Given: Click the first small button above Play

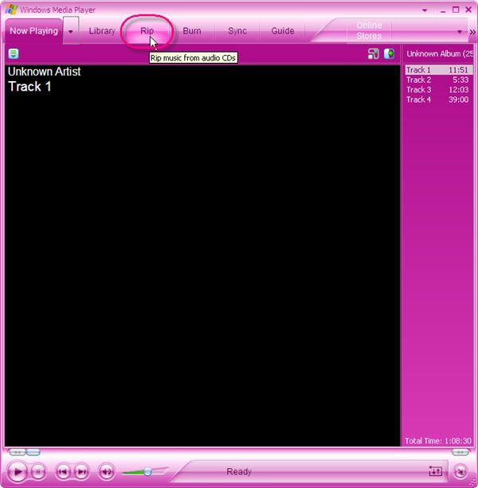Looking at the screenshot, I should tap(18, 452).
